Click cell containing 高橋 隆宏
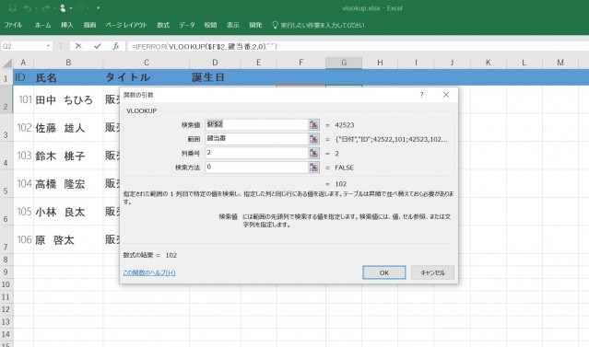This screenshot has width=589, height=347. click(x=68, y=184)
